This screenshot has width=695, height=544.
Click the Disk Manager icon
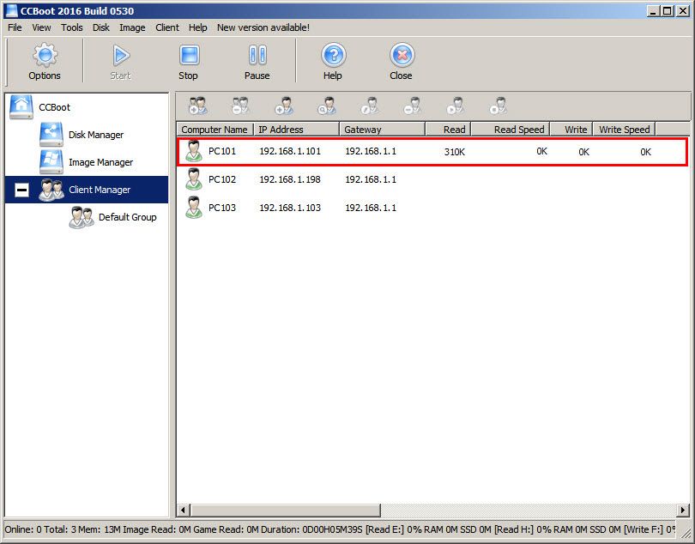pos(51,135)
